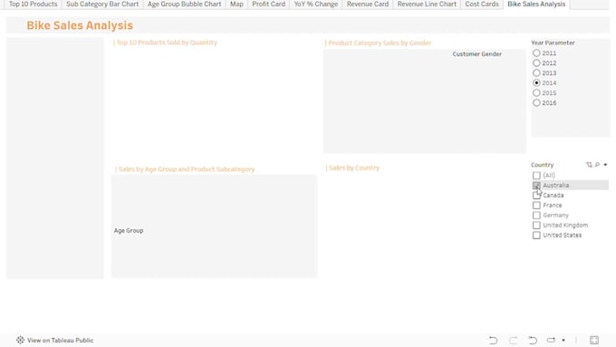The width and height of the screenshot is (616, 347).
Task: Click the Sales by Country heading
Action: pyautogui.click(x=354, y=168)
